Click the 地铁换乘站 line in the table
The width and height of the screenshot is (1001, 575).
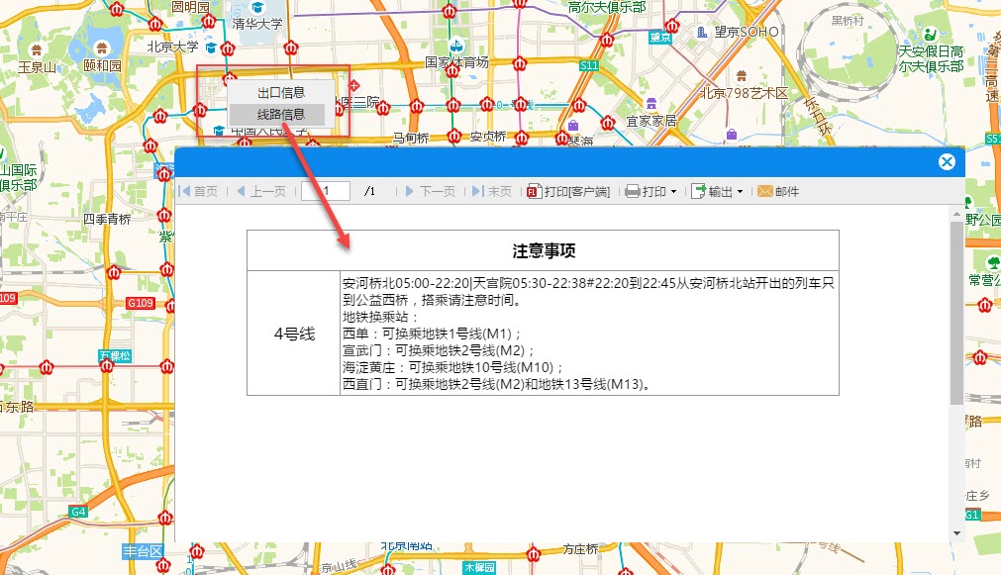380,317
